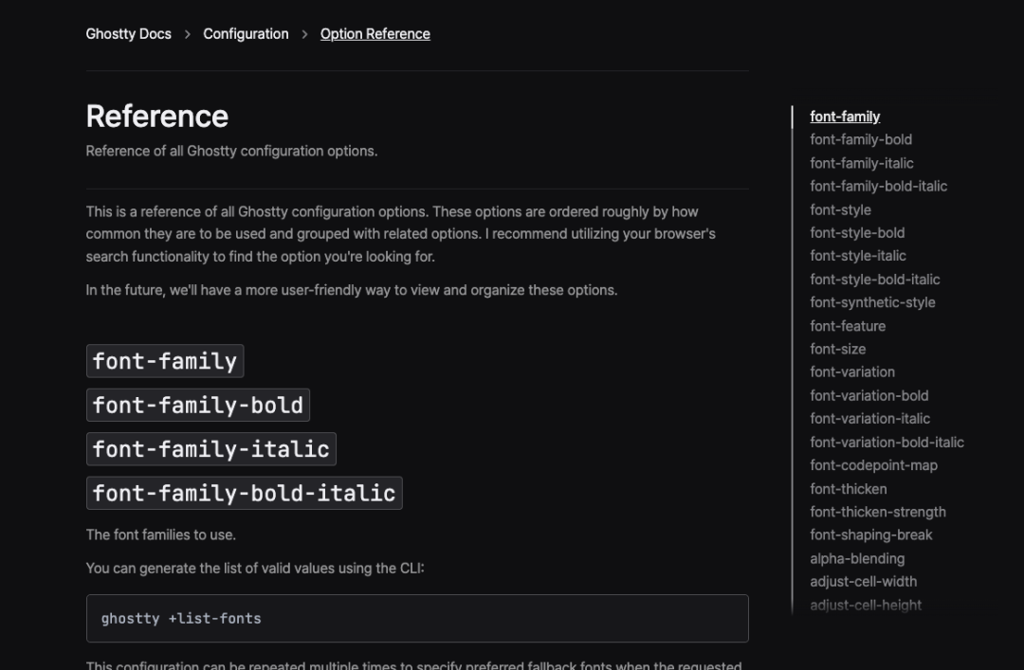The height and width of the screenshot is (670, 1024).
Task: Open font-variation-bold-italic sidebar entry
Action: coord(887,443)
